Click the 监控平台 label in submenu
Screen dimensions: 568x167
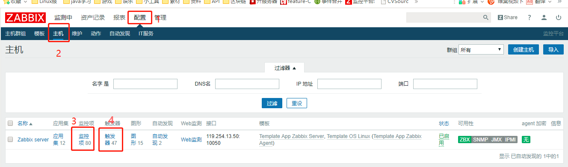tap(553, 34)
